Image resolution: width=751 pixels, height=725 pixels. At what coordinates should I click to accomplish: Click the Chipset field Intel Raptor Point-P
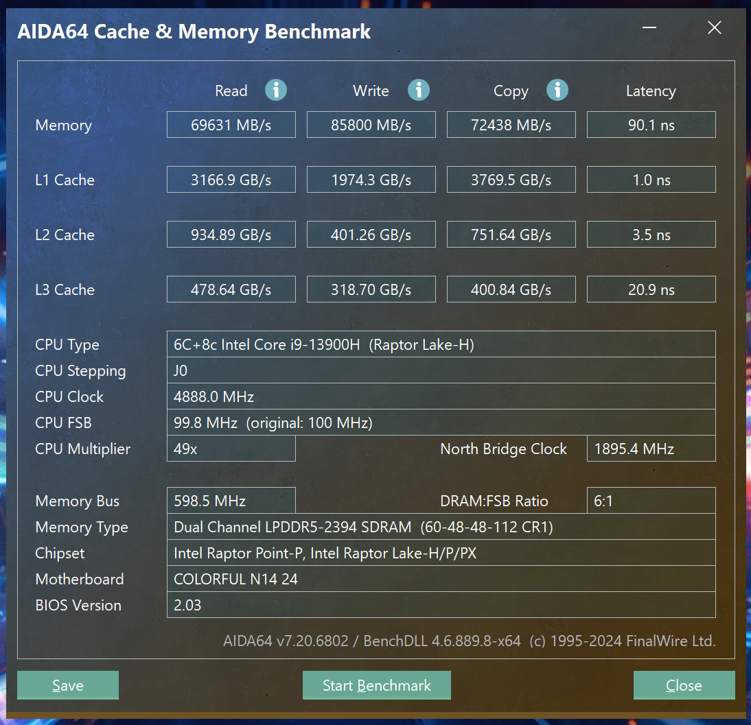coord(441,553)
